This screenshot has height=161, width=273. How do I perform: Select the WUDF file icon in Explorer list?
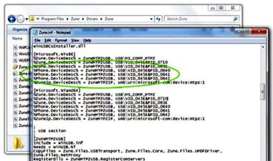(16, 60)
